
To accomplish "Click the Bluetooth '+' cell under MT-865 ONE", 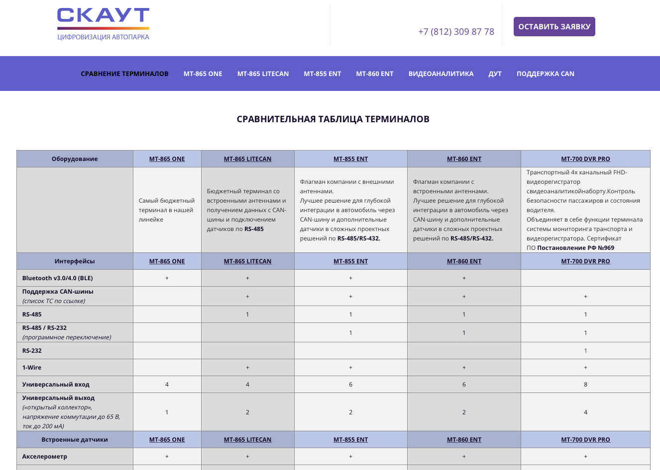I will [x=167, y=278].
